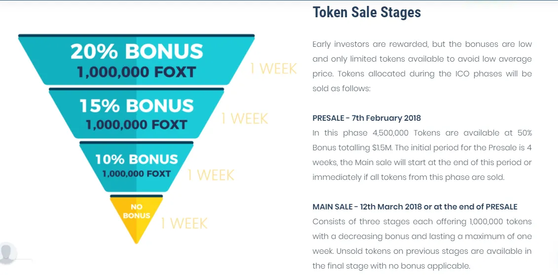The width and height of the screenshot is (558, 275).
Task: Click the gray user avatar icon
Action: (7, 253)
